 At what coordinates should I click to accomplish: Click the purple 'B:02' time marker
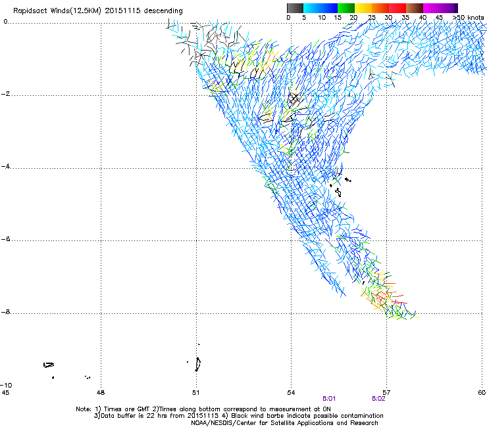[378, 399]
